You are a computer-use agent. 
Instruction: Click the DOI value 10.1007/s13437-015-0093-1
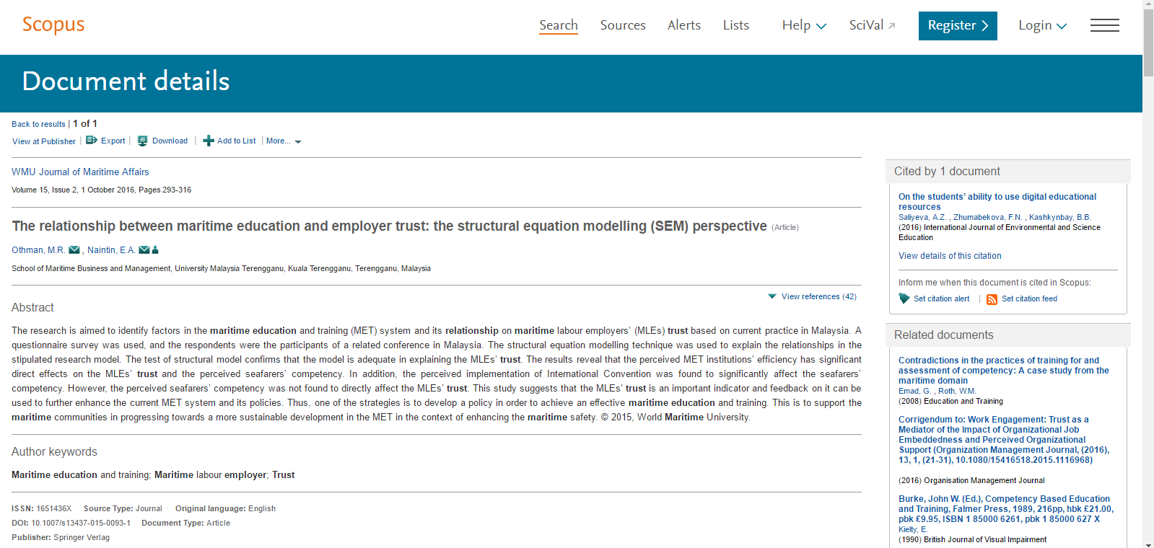(x=81, y=523)
